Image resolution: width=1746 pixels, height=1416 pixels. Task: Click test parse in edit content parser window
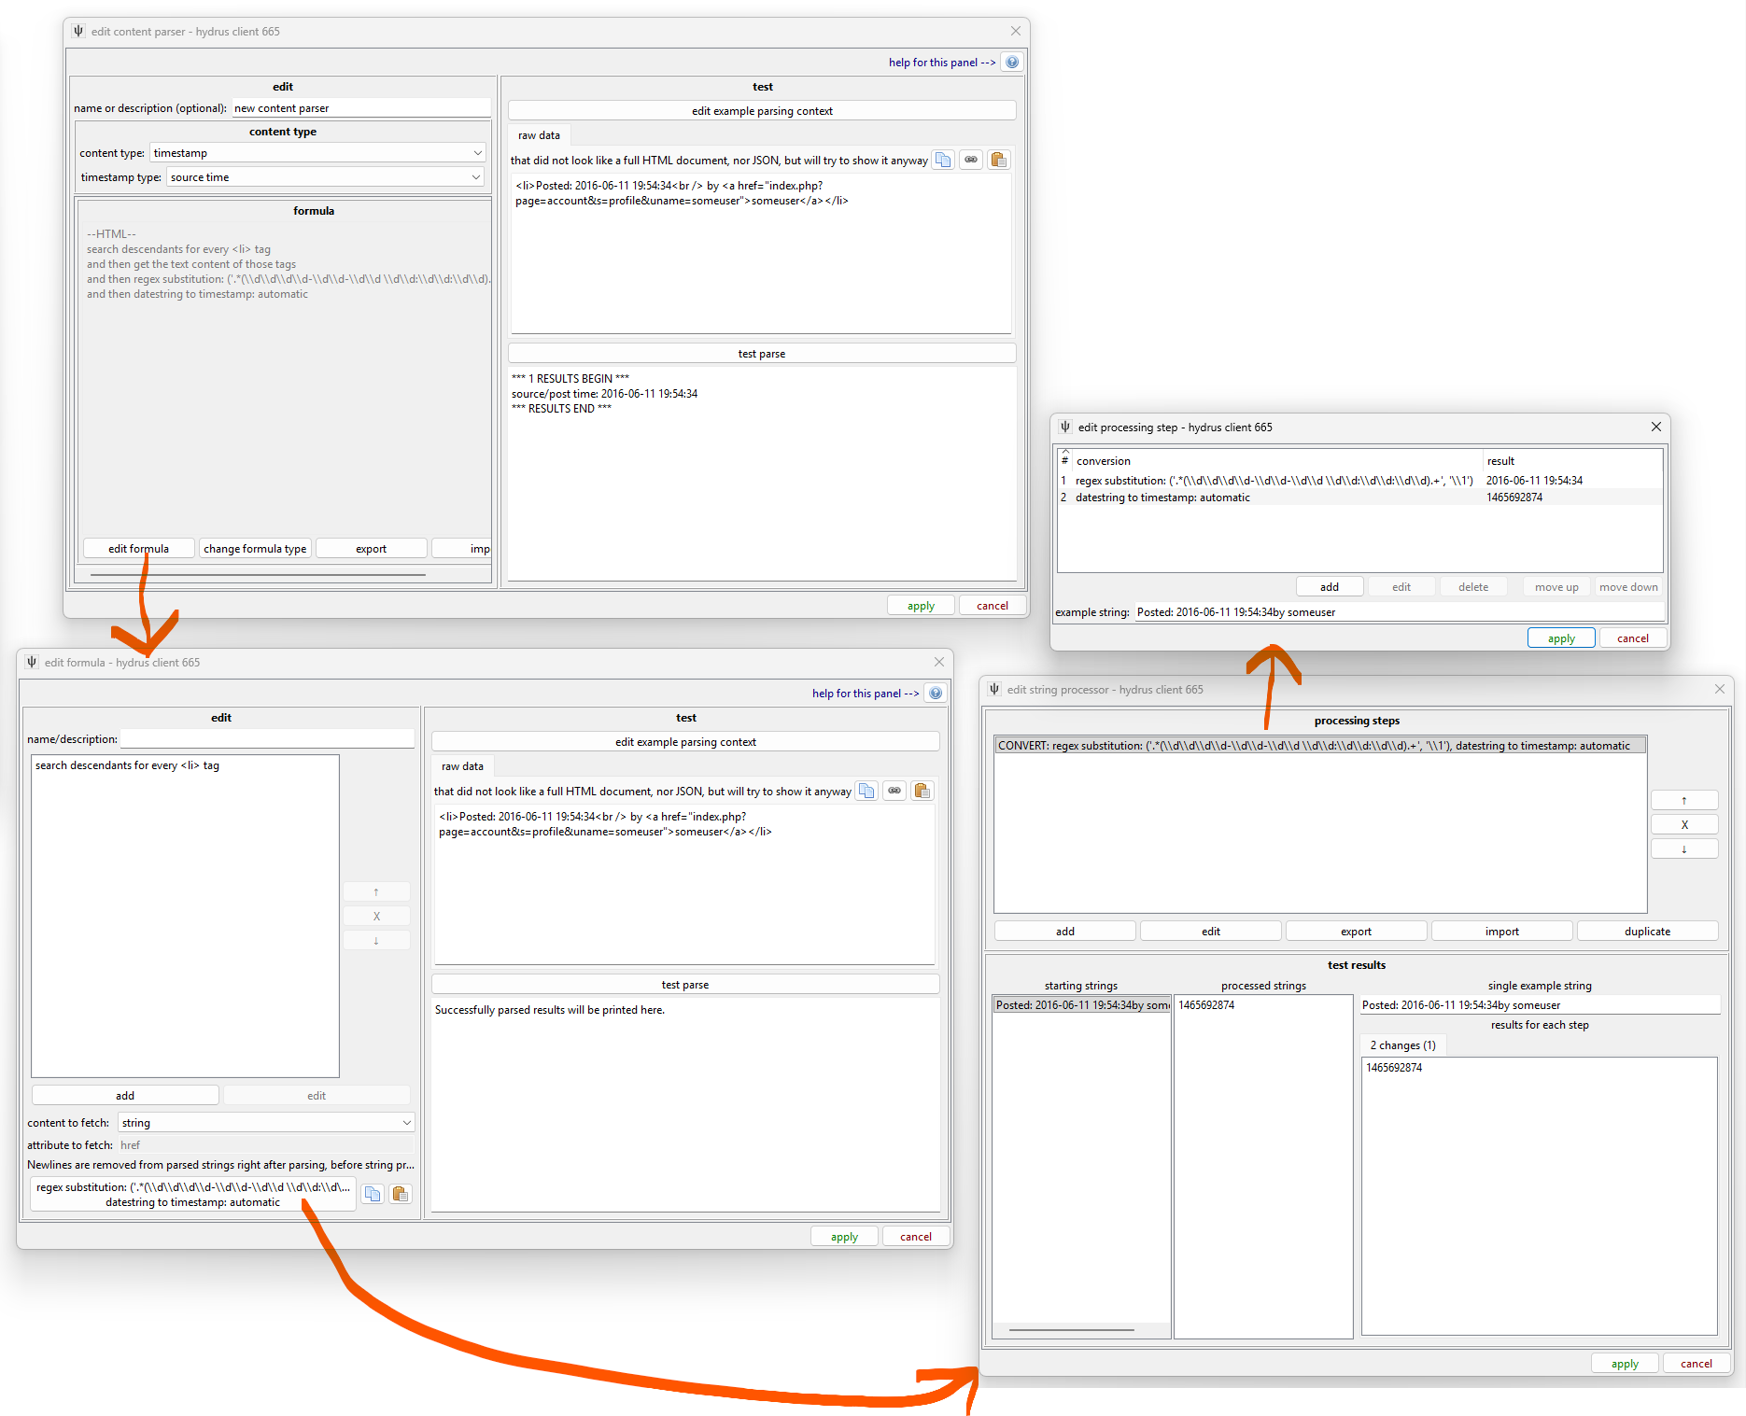[761, 354]
